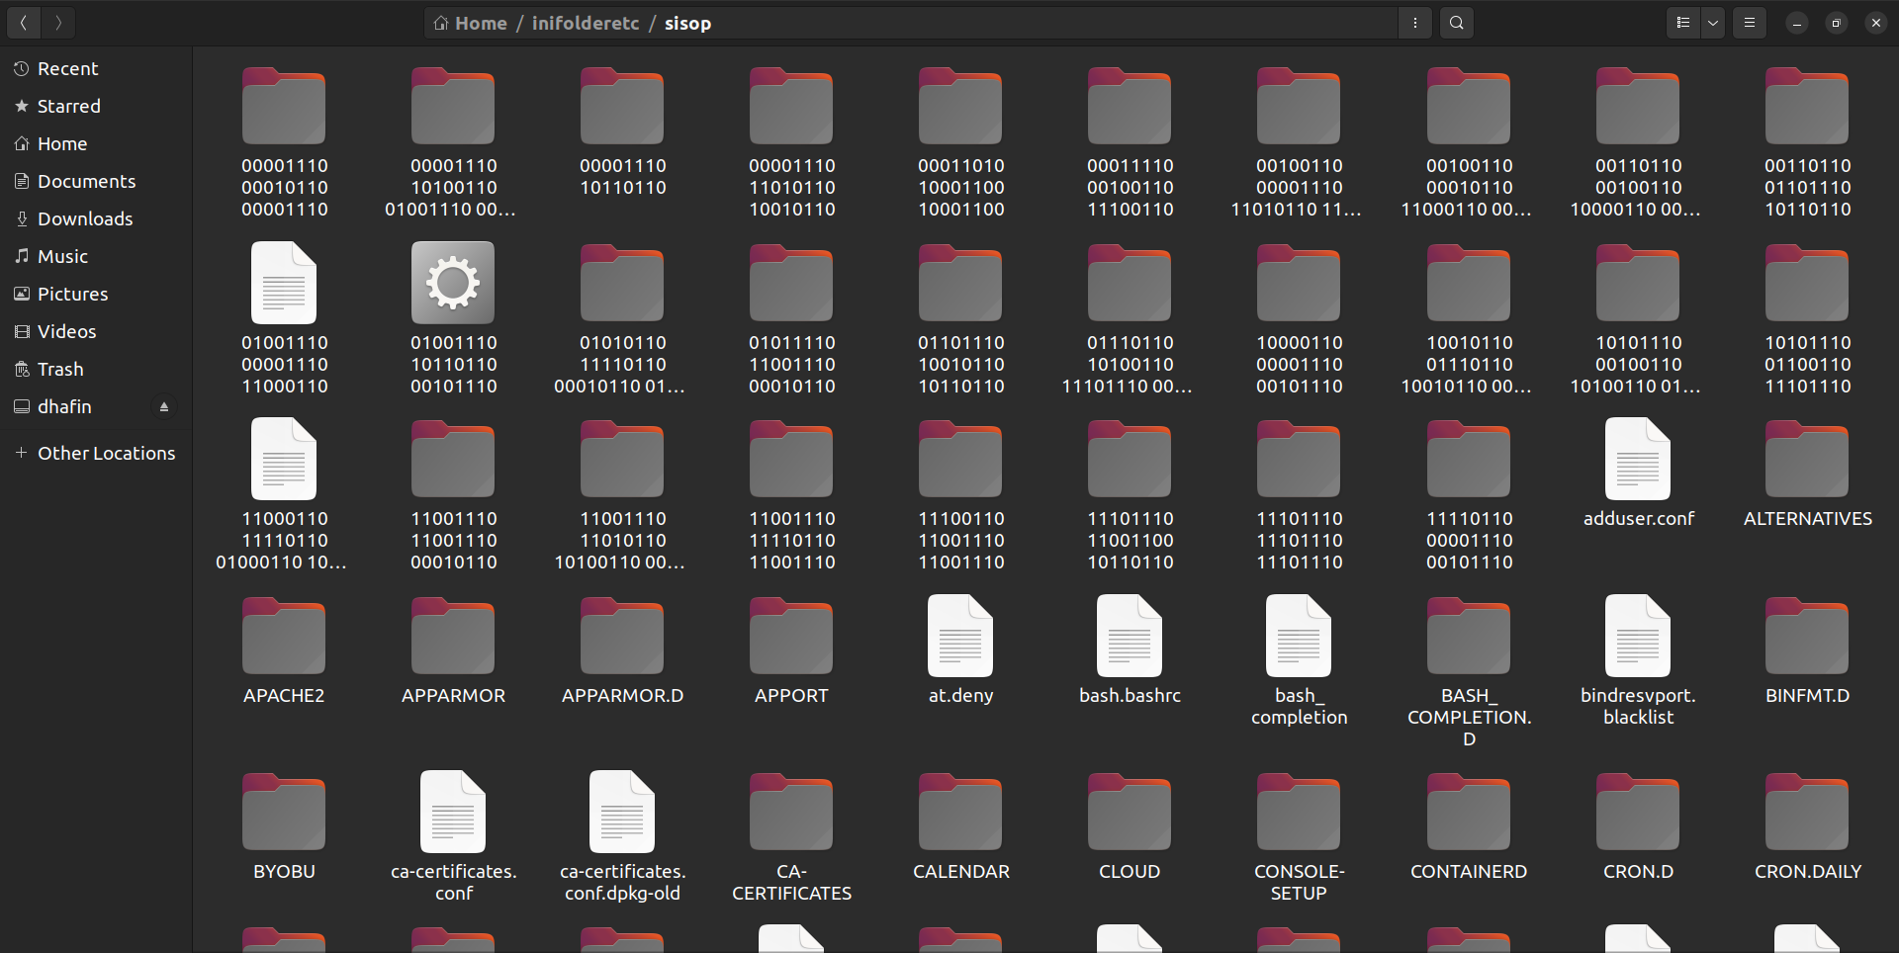The height and width of the screenshot is (953, 1899).
Task: Select text file 01001110 00001110 11000110
Action: tap(284, 318)
